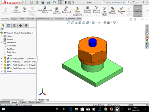This screenshot has width=149, height=112.
Task: Switch to Evaluate tab
Action: pos(30,19)
